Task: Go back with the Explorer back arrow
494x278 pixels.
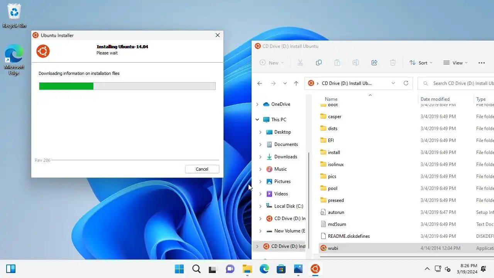Action: click(x=260, y=83)
